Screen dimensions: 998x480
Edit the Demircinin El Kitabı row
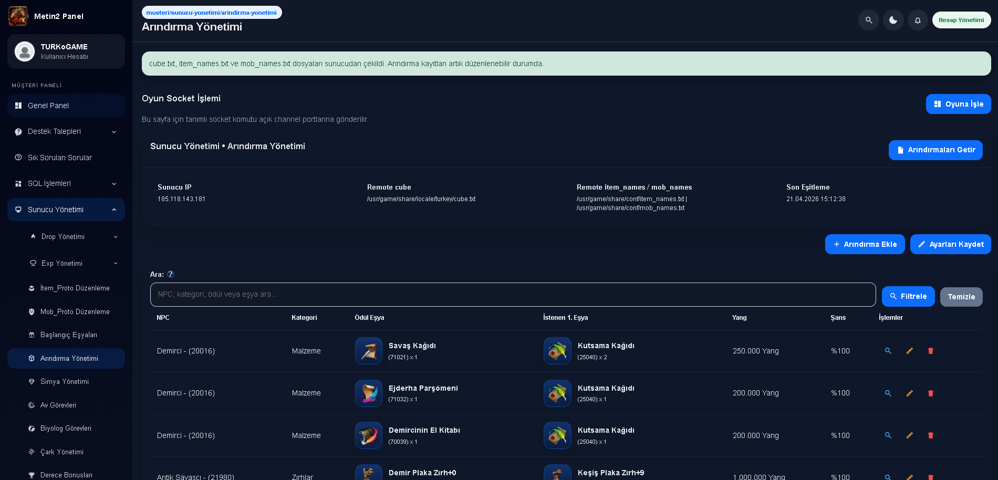(910, 435)
